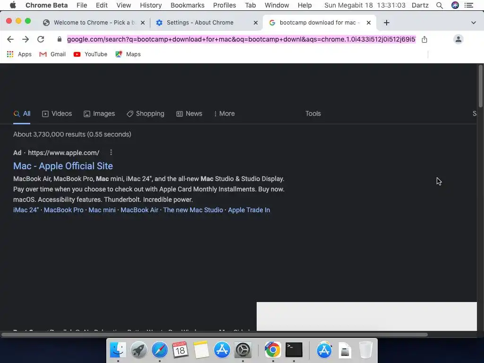This screenshot has width=484, height=363.
Task: Click the menu bar date and time
Action: (x=365, y=5)
